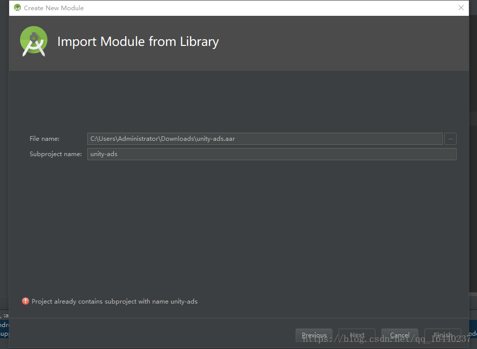Click the Android Studio logo in header
This screenshot has width=477, height=349.
pyautogui.click(x=34, y=41)
